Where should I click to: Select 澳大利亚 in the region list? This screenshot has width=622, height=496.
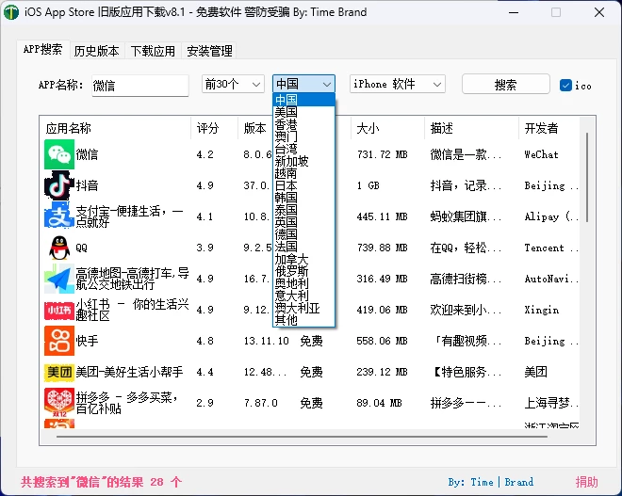click(x=303, y=308)
